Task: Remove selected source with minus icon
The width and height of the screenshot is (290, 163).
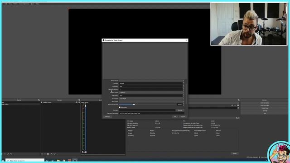Action: coord(45,154)
